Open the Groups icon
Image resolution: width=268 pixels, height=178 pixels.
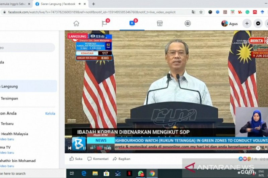188,23
